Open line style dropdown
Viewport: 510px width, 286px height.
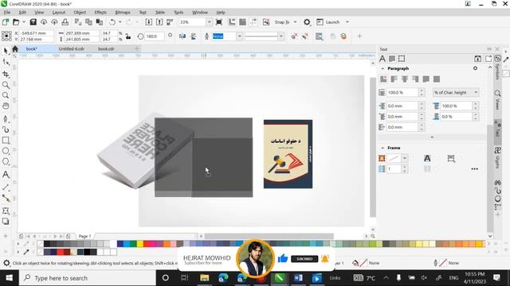[281, 37]
